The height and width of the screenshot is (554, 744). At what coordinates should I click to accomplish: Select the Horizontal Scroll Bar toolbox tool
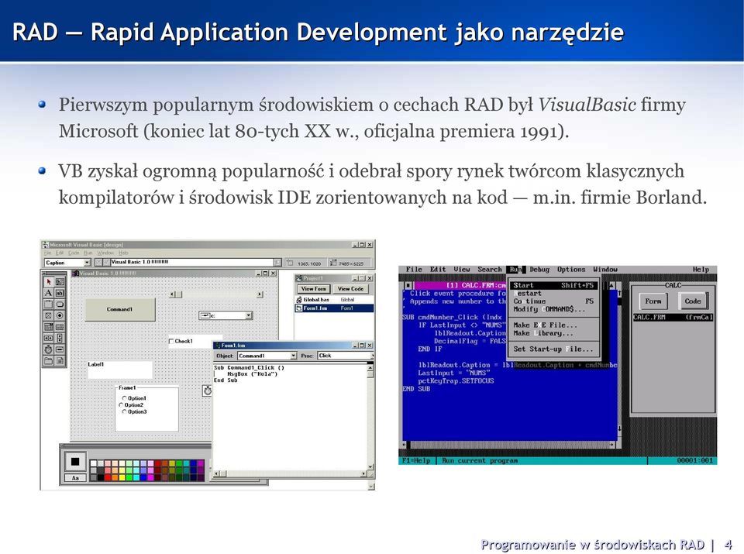tap(48, 338)
